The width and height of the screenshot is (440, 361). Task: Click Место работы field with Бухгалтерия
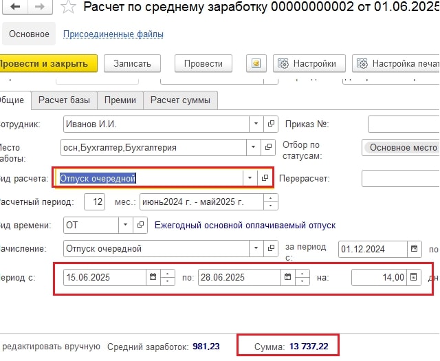tap(153, 147)
